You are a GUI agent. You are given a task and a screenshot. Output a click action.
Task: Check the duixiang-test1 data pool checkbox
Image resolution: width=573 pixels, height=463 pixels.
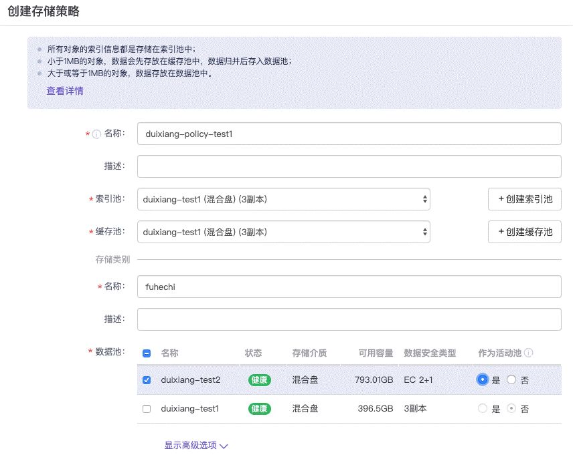[147, 409]
